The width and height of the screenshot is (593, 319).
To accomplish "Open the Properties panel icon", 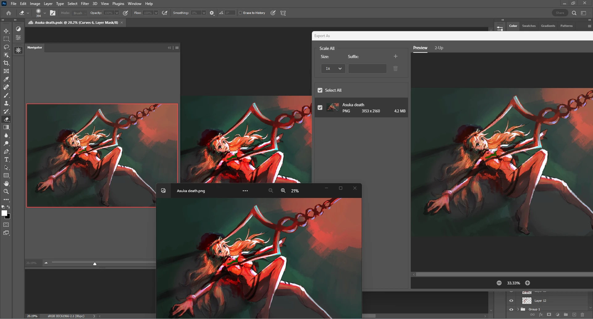I will [19, 38].
